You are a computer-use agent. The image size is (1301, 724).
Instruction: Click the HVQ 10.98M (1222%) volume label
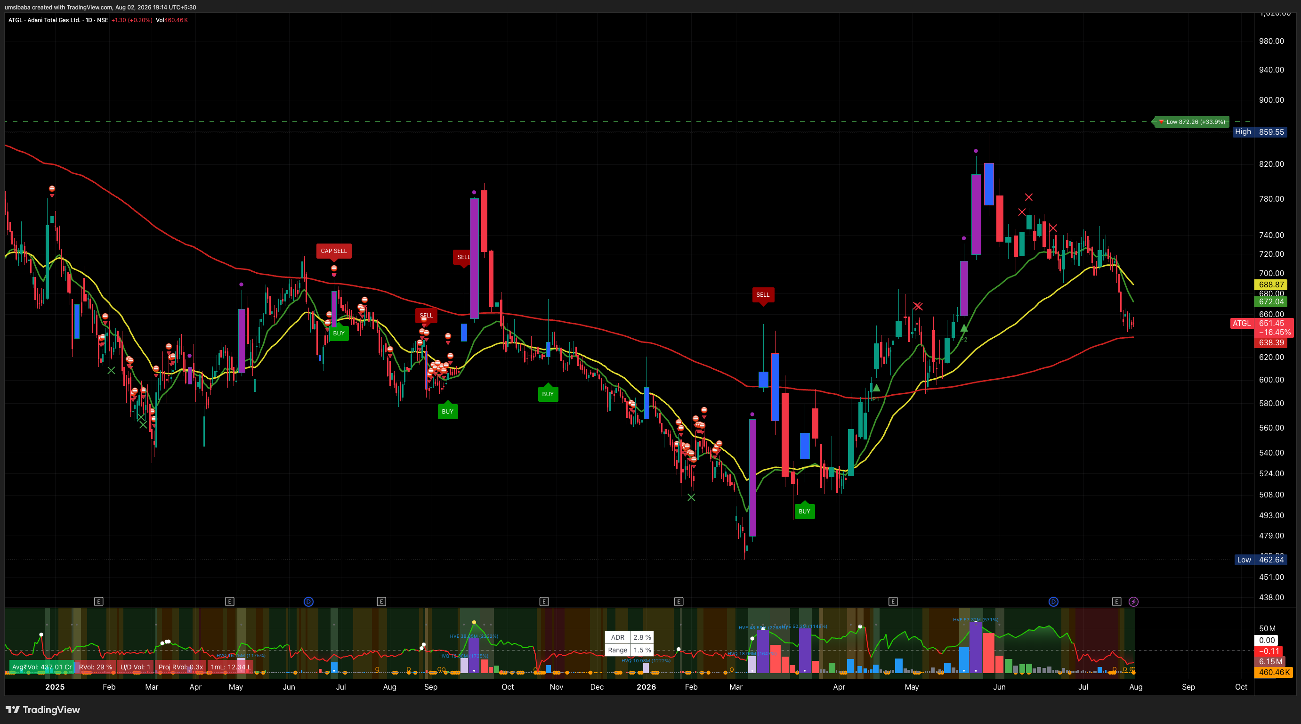pos(646,660)
